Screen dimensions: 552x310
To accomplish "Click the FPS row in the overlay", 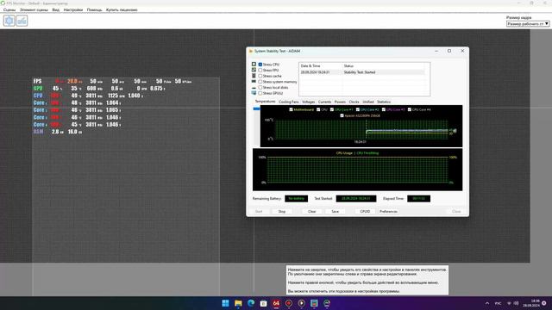I will pos(113,81).
